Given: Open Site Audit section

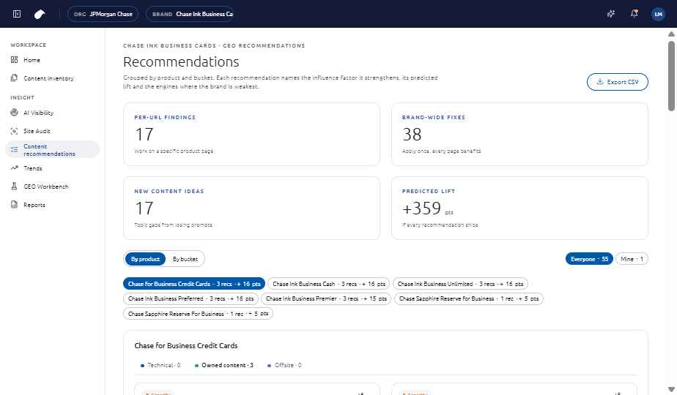Looking at the screenshot, I should tap(52, 131).
